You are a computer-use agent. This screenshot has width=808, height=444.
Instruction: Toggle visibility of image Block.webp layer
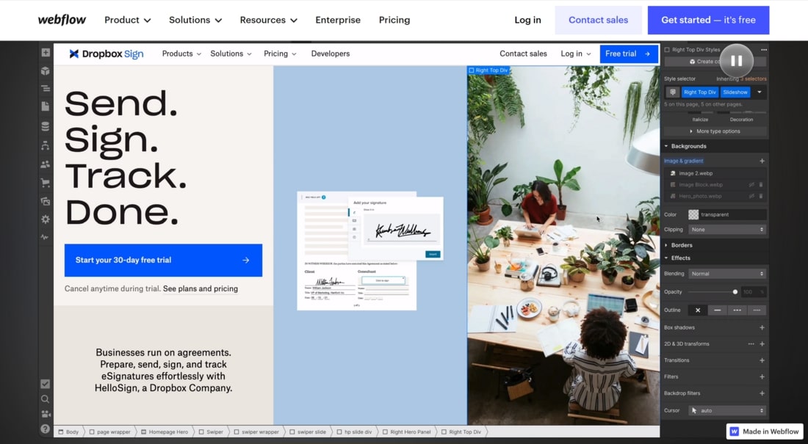click(752, 184)
